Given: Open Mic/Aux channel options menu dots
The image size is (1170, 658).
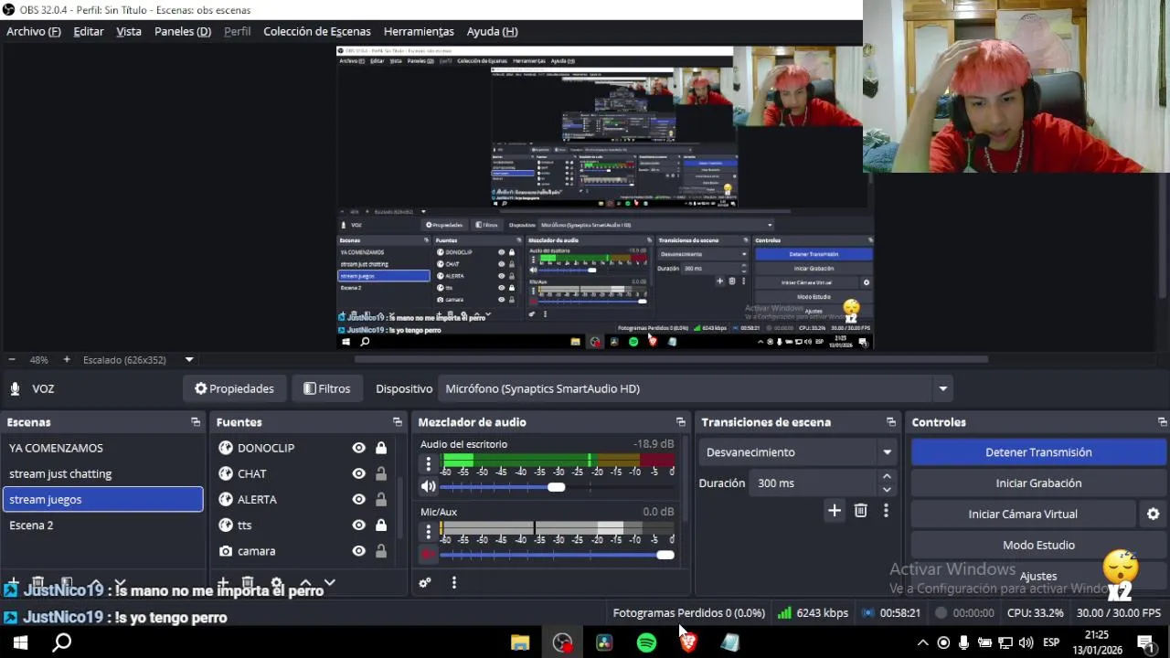Looking at the screenshot, I should [x=428, y=532].
